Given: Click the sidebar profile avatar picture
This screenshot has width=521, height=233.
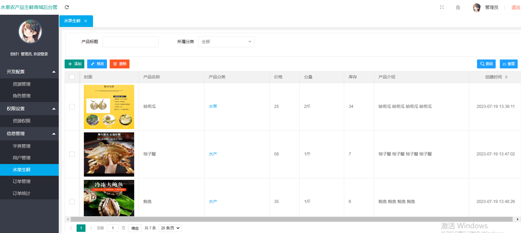Looking at the screenshot, I should 30,31.
